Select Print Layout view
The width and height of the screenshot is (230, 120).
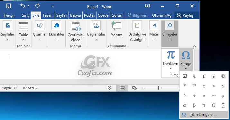coord(122,88)
